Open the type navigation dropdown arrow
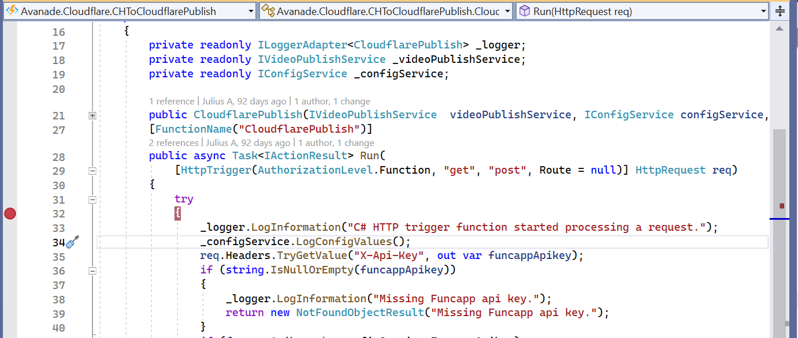 [x=507, y=11]
